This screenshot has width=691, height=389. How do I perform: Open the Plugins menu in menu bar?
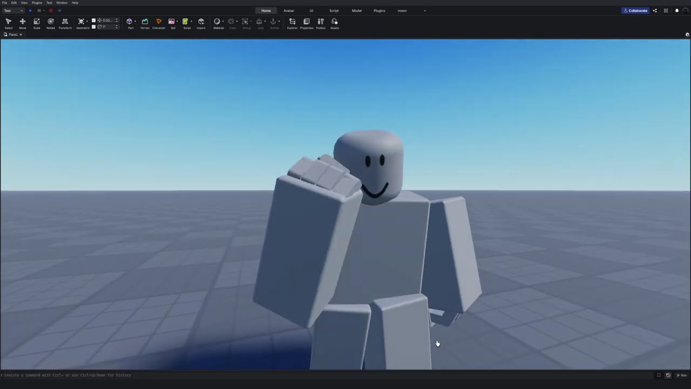click(x=37, y=3)
